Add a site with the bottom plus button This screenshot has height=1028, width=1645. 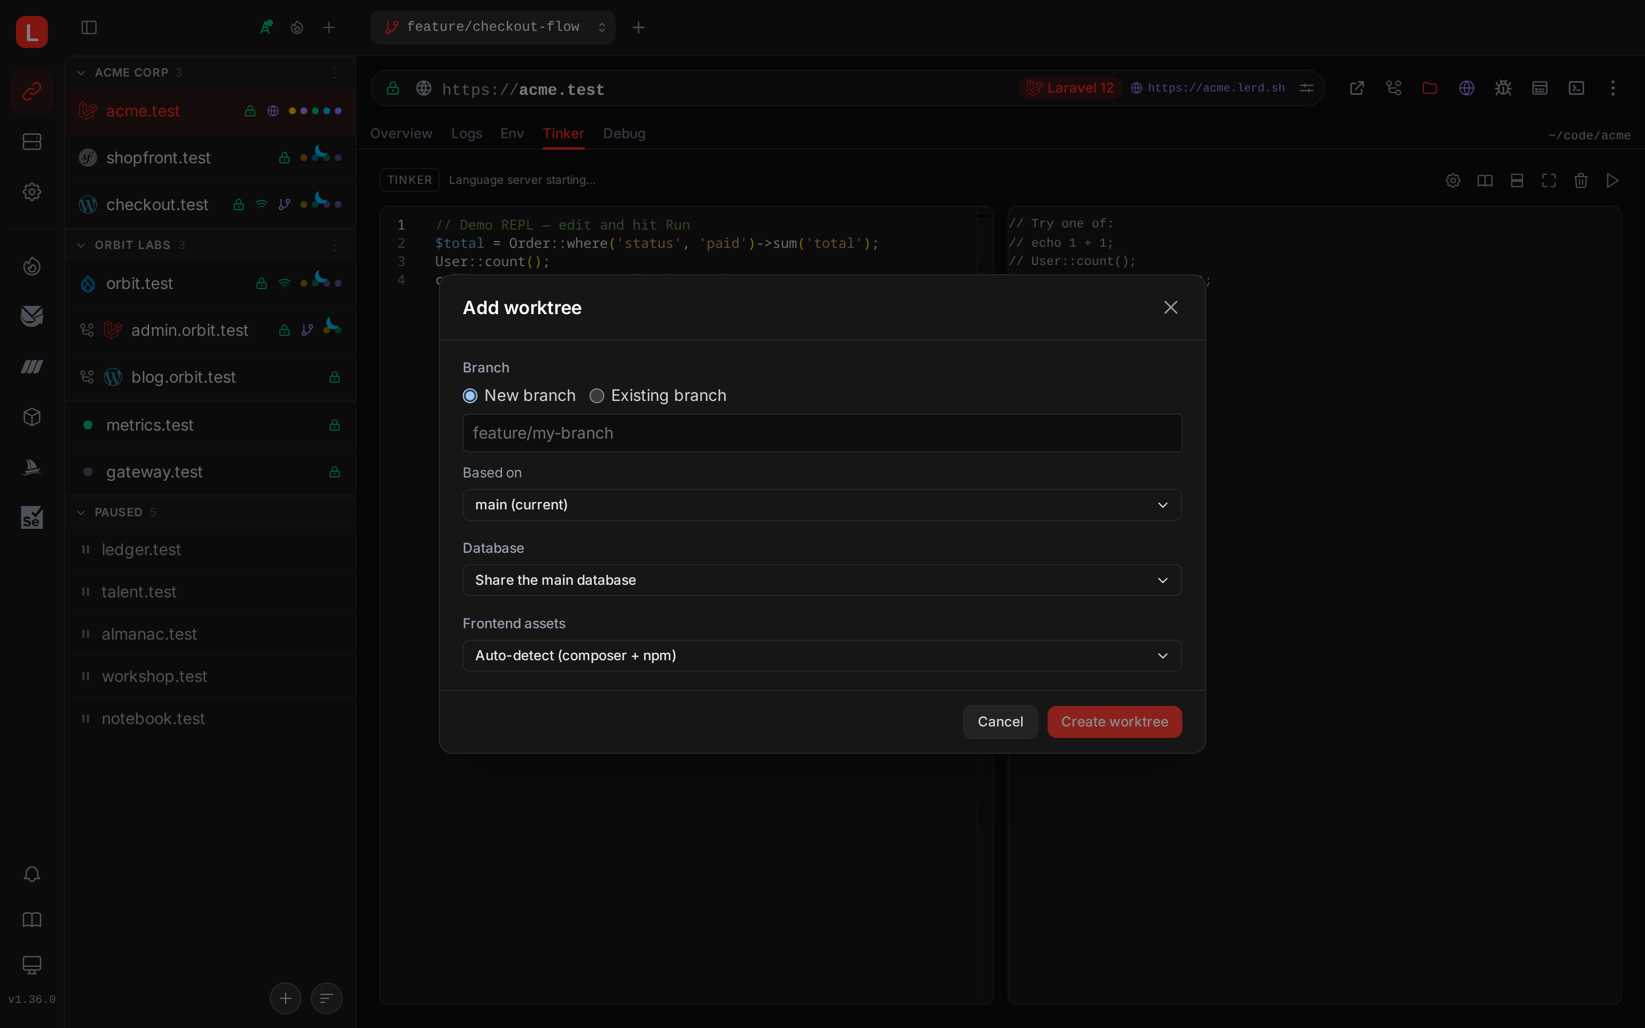point(286,998)
